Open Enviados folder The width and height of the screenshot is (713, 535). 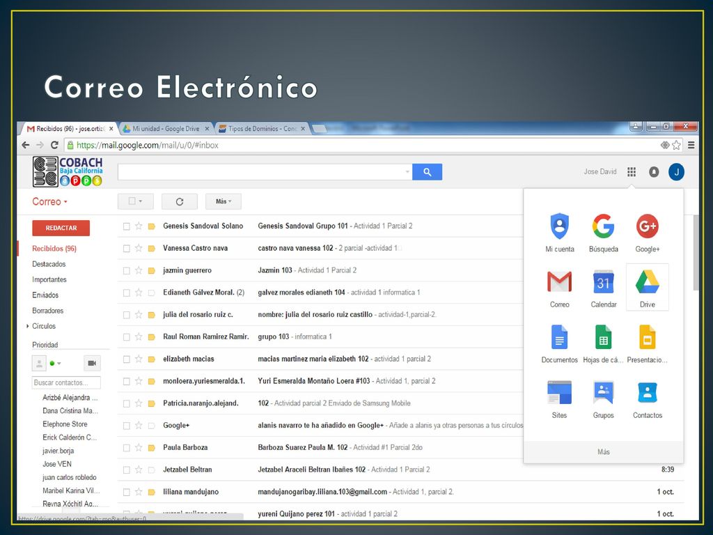point(45,295)
